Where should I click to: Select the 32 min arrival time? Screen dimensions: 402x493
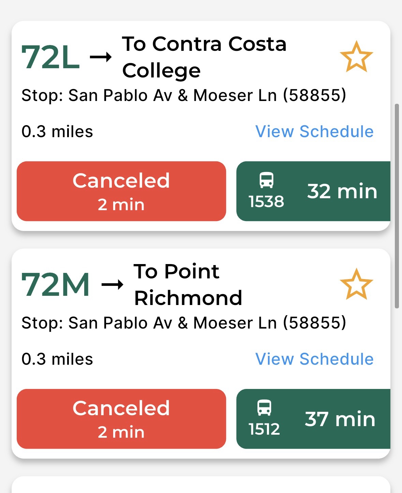[342, 191]
